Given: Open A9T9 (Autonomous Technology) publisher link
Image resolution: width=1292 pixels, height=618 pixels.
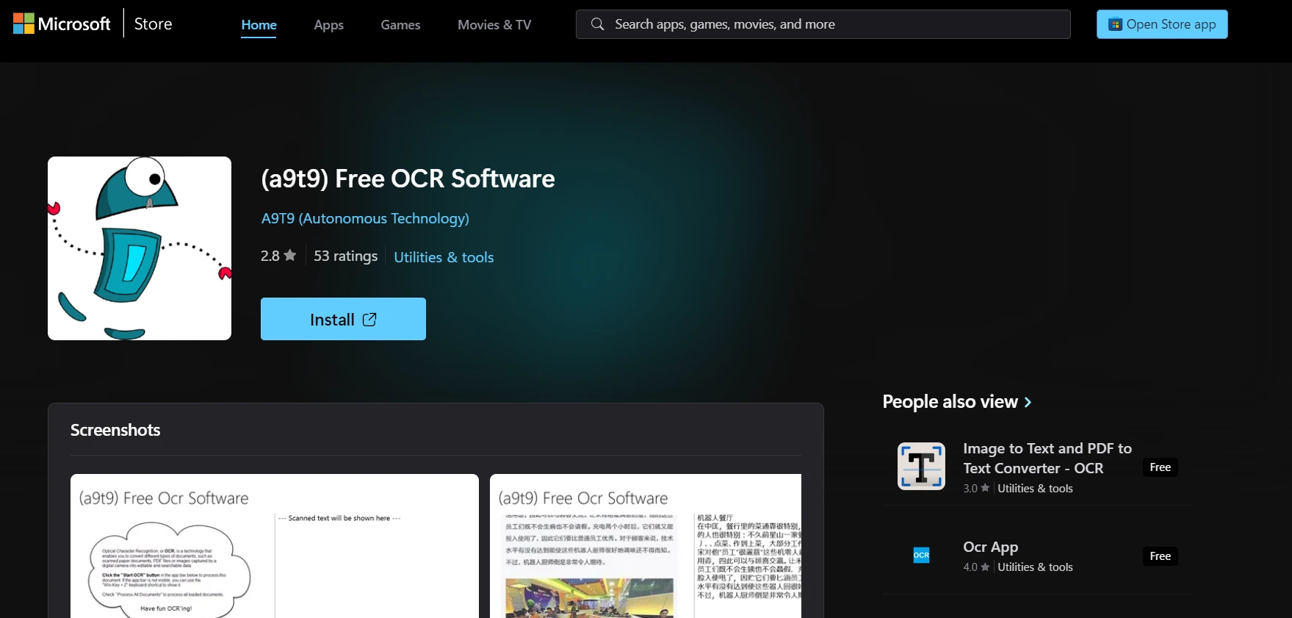Looking at the screenshot, I should (x=365, y=218).
